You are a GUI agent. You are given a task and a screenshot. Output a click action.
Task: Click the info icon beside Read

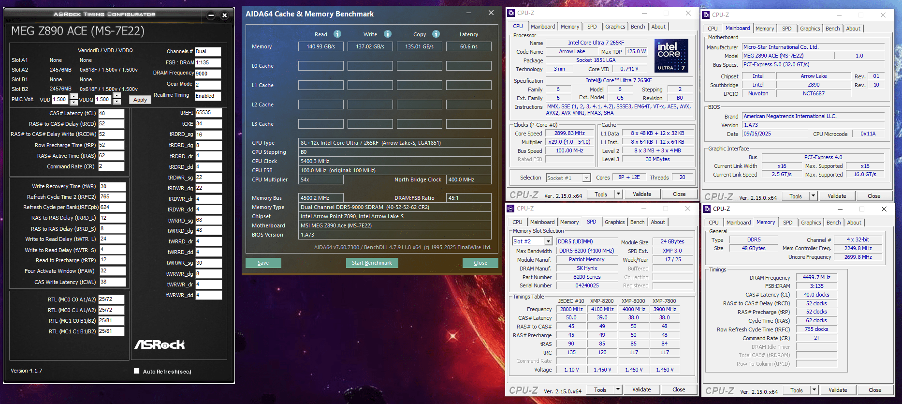pos(337,34)
